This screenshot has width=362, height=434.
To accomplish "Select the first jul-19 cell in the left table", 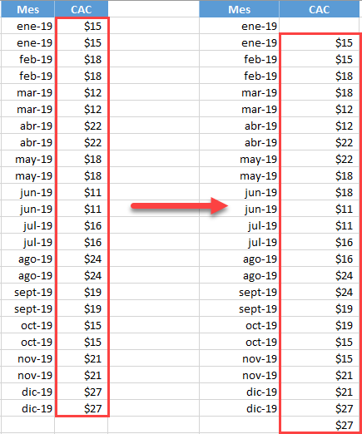I will pos(27,225).
